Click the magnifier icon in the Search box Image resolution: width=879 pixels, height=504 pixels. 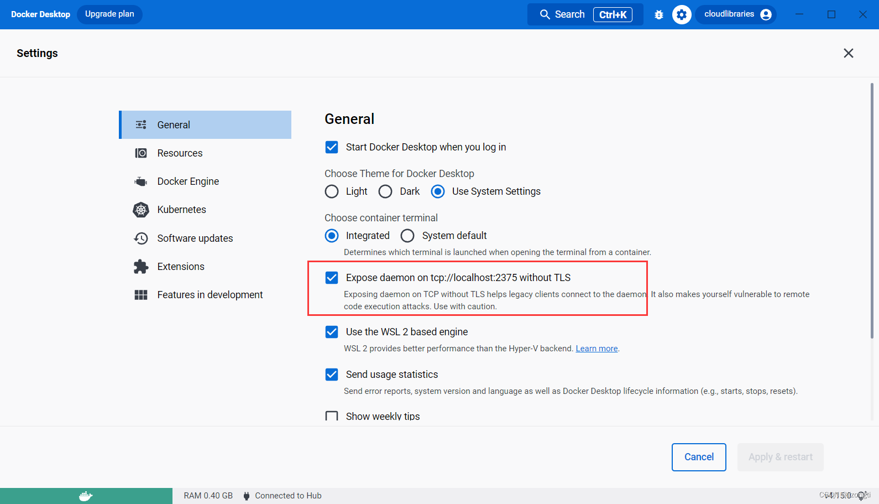[545, 14]
